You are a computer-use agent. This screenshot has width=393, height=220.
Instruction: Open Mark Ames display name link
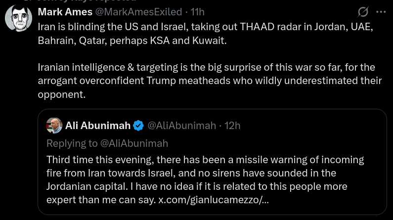click(x=65, y=11)
